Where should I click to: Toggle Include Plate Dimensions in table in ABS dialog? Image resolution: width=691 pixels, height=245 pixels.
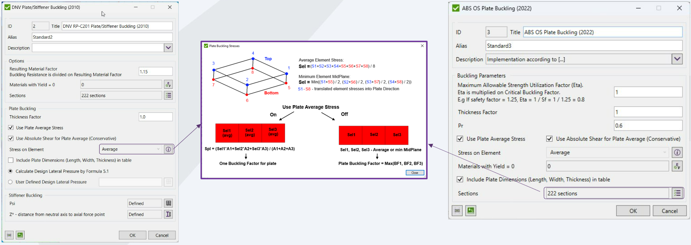pyautogui.click(x=460, y=179)
